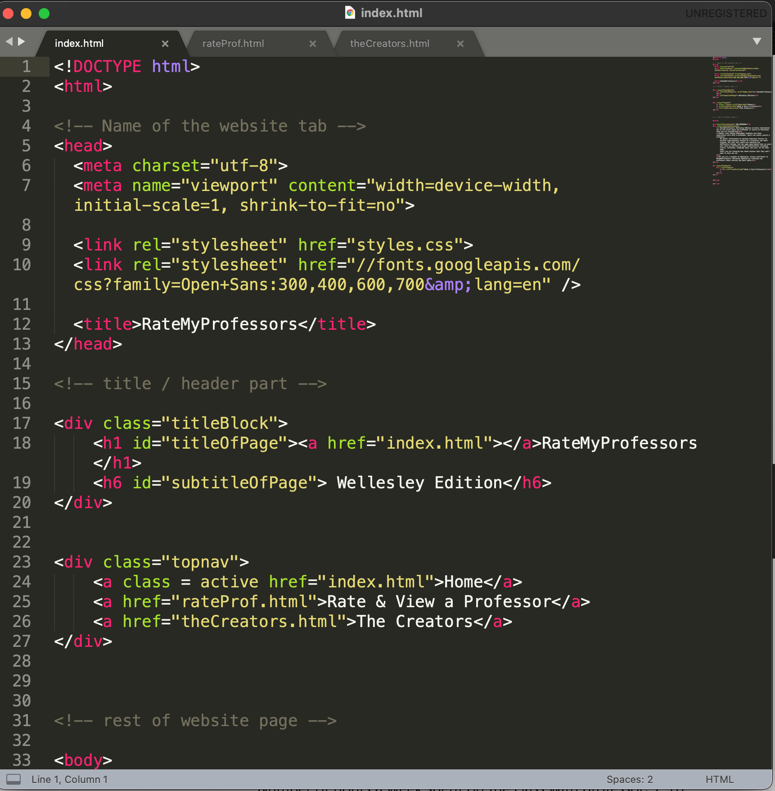This screenshot has height=791, width=775.
Task: Toggle the side bar panel icon
Action: pyautogui.click(x=14, y=779)
